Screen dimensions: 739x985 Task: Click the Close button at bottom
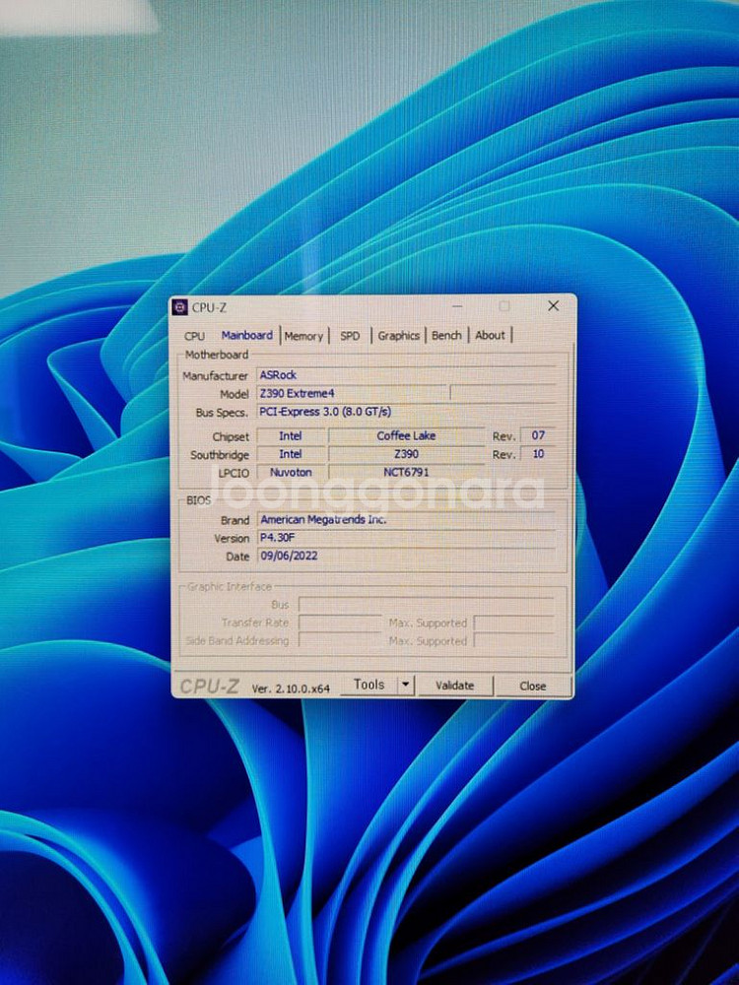pos(533,686)
